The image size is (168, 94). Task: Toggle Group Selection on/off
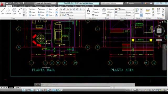pyautogui.click(x=141, y=15)
